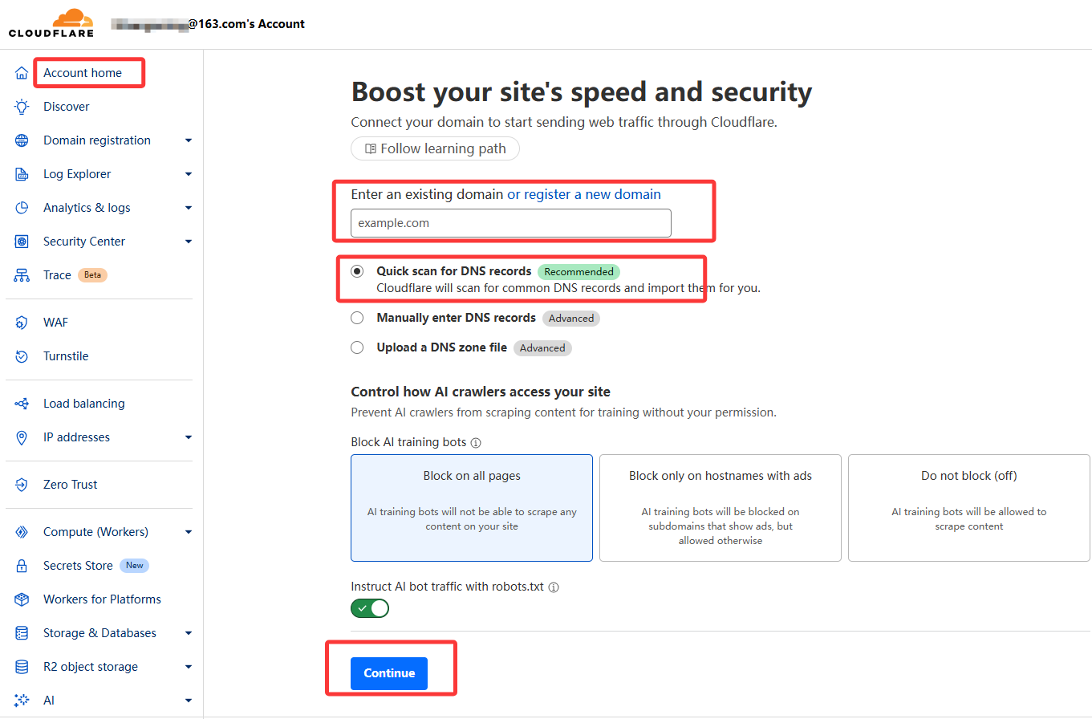This screenshot has width=1092, height=719.
Task: Select Upload a DNS zone file option
Action: click(x=357, y=347)
